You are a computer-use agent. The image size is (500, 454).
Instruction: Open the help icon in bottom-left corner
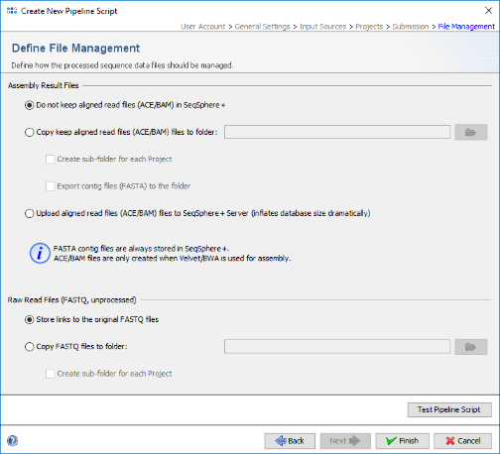pos(12,440)
